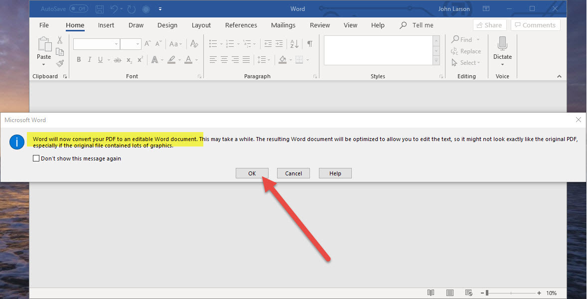The width and height of the screenshot is (588, 299).
Task: Click the Format Painter icon
Action: 60,63
